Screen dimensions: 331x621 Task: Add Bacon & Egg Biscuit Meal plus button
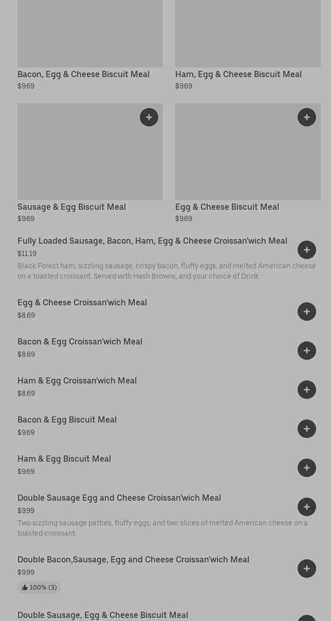coord(307,429)
